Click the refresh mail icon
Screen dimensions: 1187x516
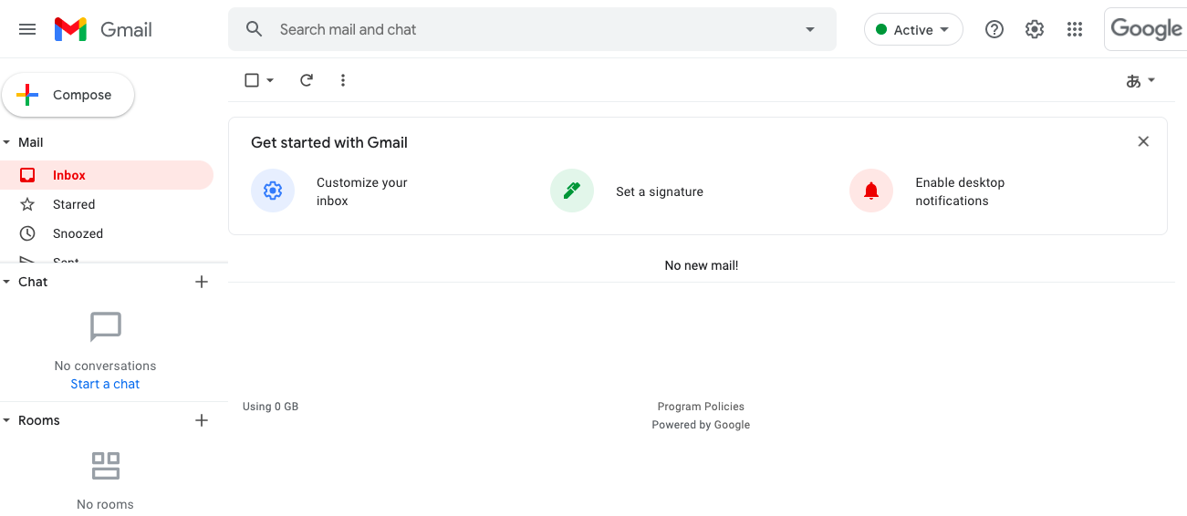pos(307,80)
